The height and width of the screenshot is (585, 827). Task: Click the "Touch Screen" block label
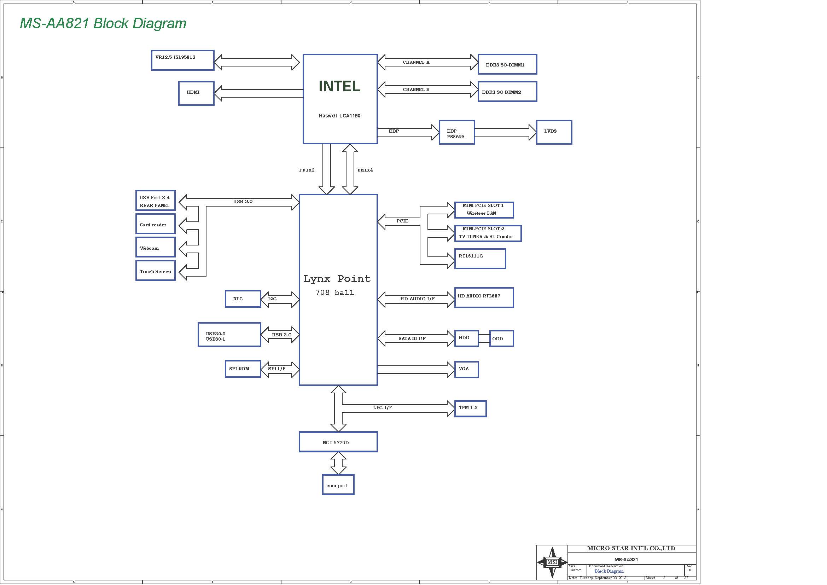[x=156, y=272]
